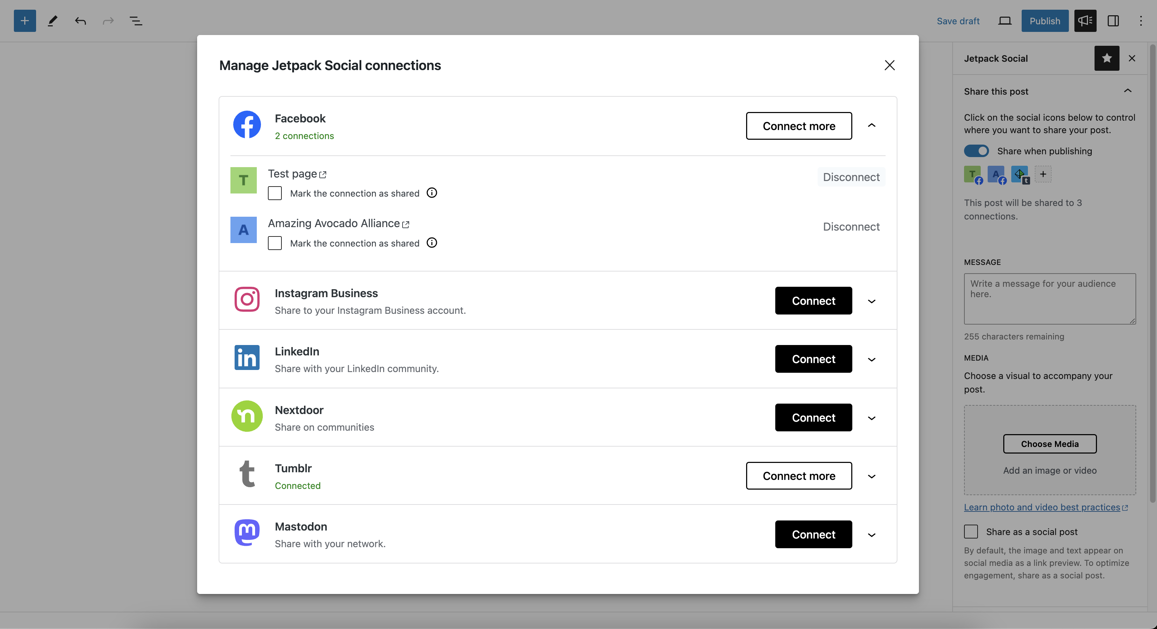Click the Test page avatar thumbnail
The image size is (1157, 629).
pyautogui.click(x=243, y=180)
